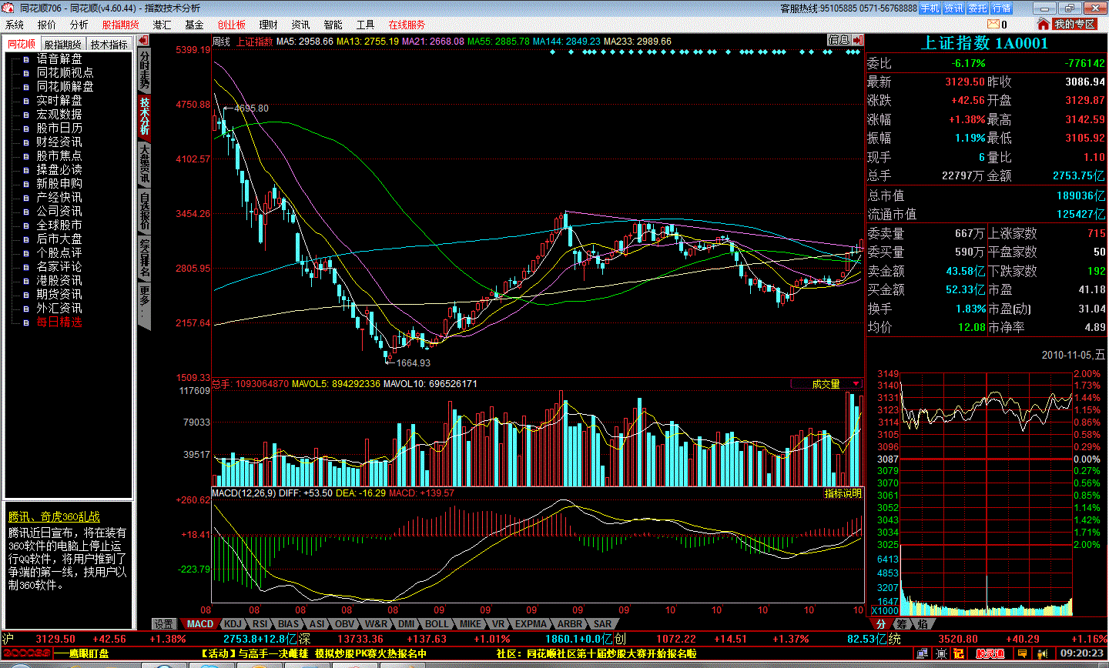Open 股市日历 in the tree
The height and width of the screenshot is (668, 1109).
tap(59, 128)
